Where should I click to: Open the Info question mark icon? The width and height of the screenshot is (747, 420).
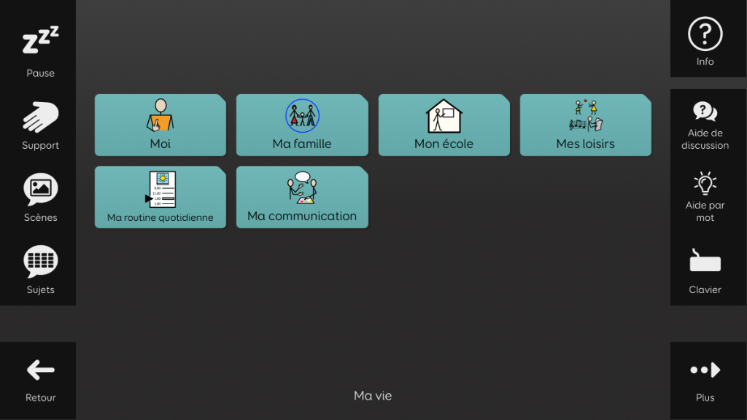coord(705,35)
